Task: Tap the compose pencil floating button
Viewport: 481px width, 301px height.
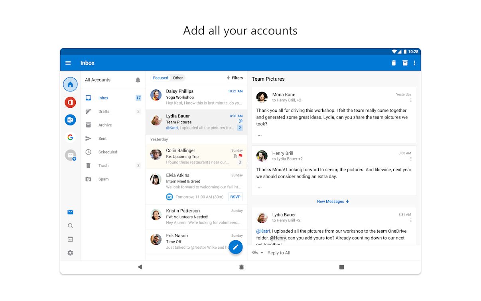Action: point(236,247)
